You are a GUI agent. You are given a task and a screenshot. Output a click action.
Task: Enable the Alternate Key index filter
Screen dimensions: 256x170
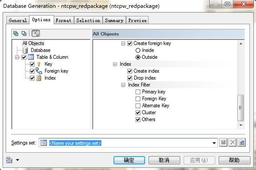tap(138, 106)
